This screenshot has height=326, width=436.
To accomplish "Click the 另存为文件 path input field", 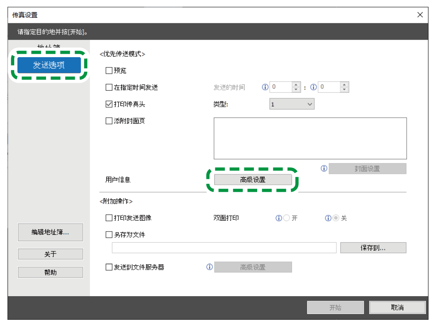I will 224,247.
